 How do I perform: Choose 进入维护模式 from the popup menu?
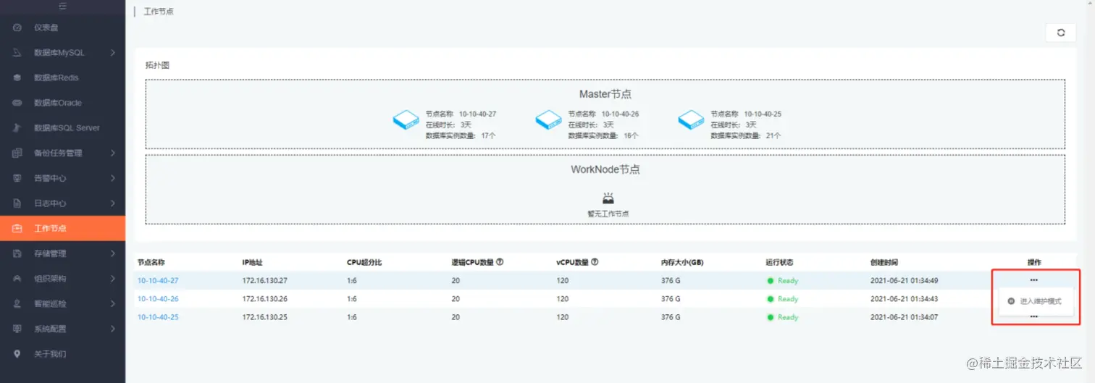[x=1036, y=301]
